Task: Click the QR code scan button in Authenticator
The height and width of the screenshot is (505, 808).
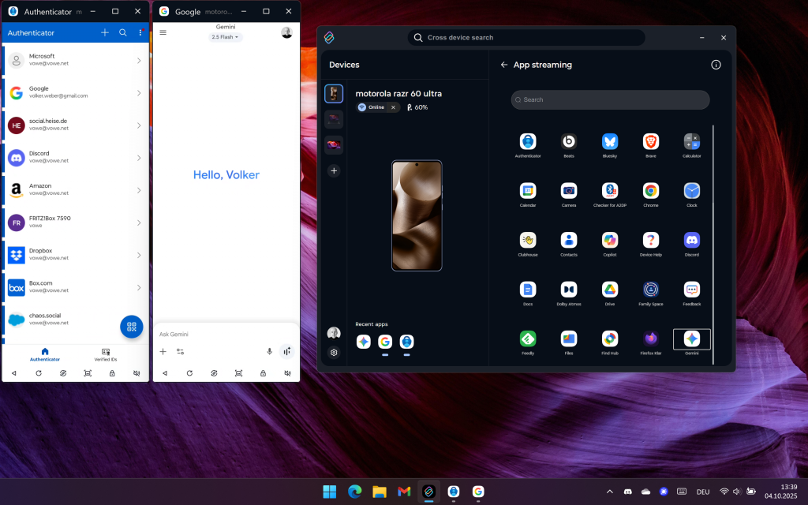Action: [131, 327]
